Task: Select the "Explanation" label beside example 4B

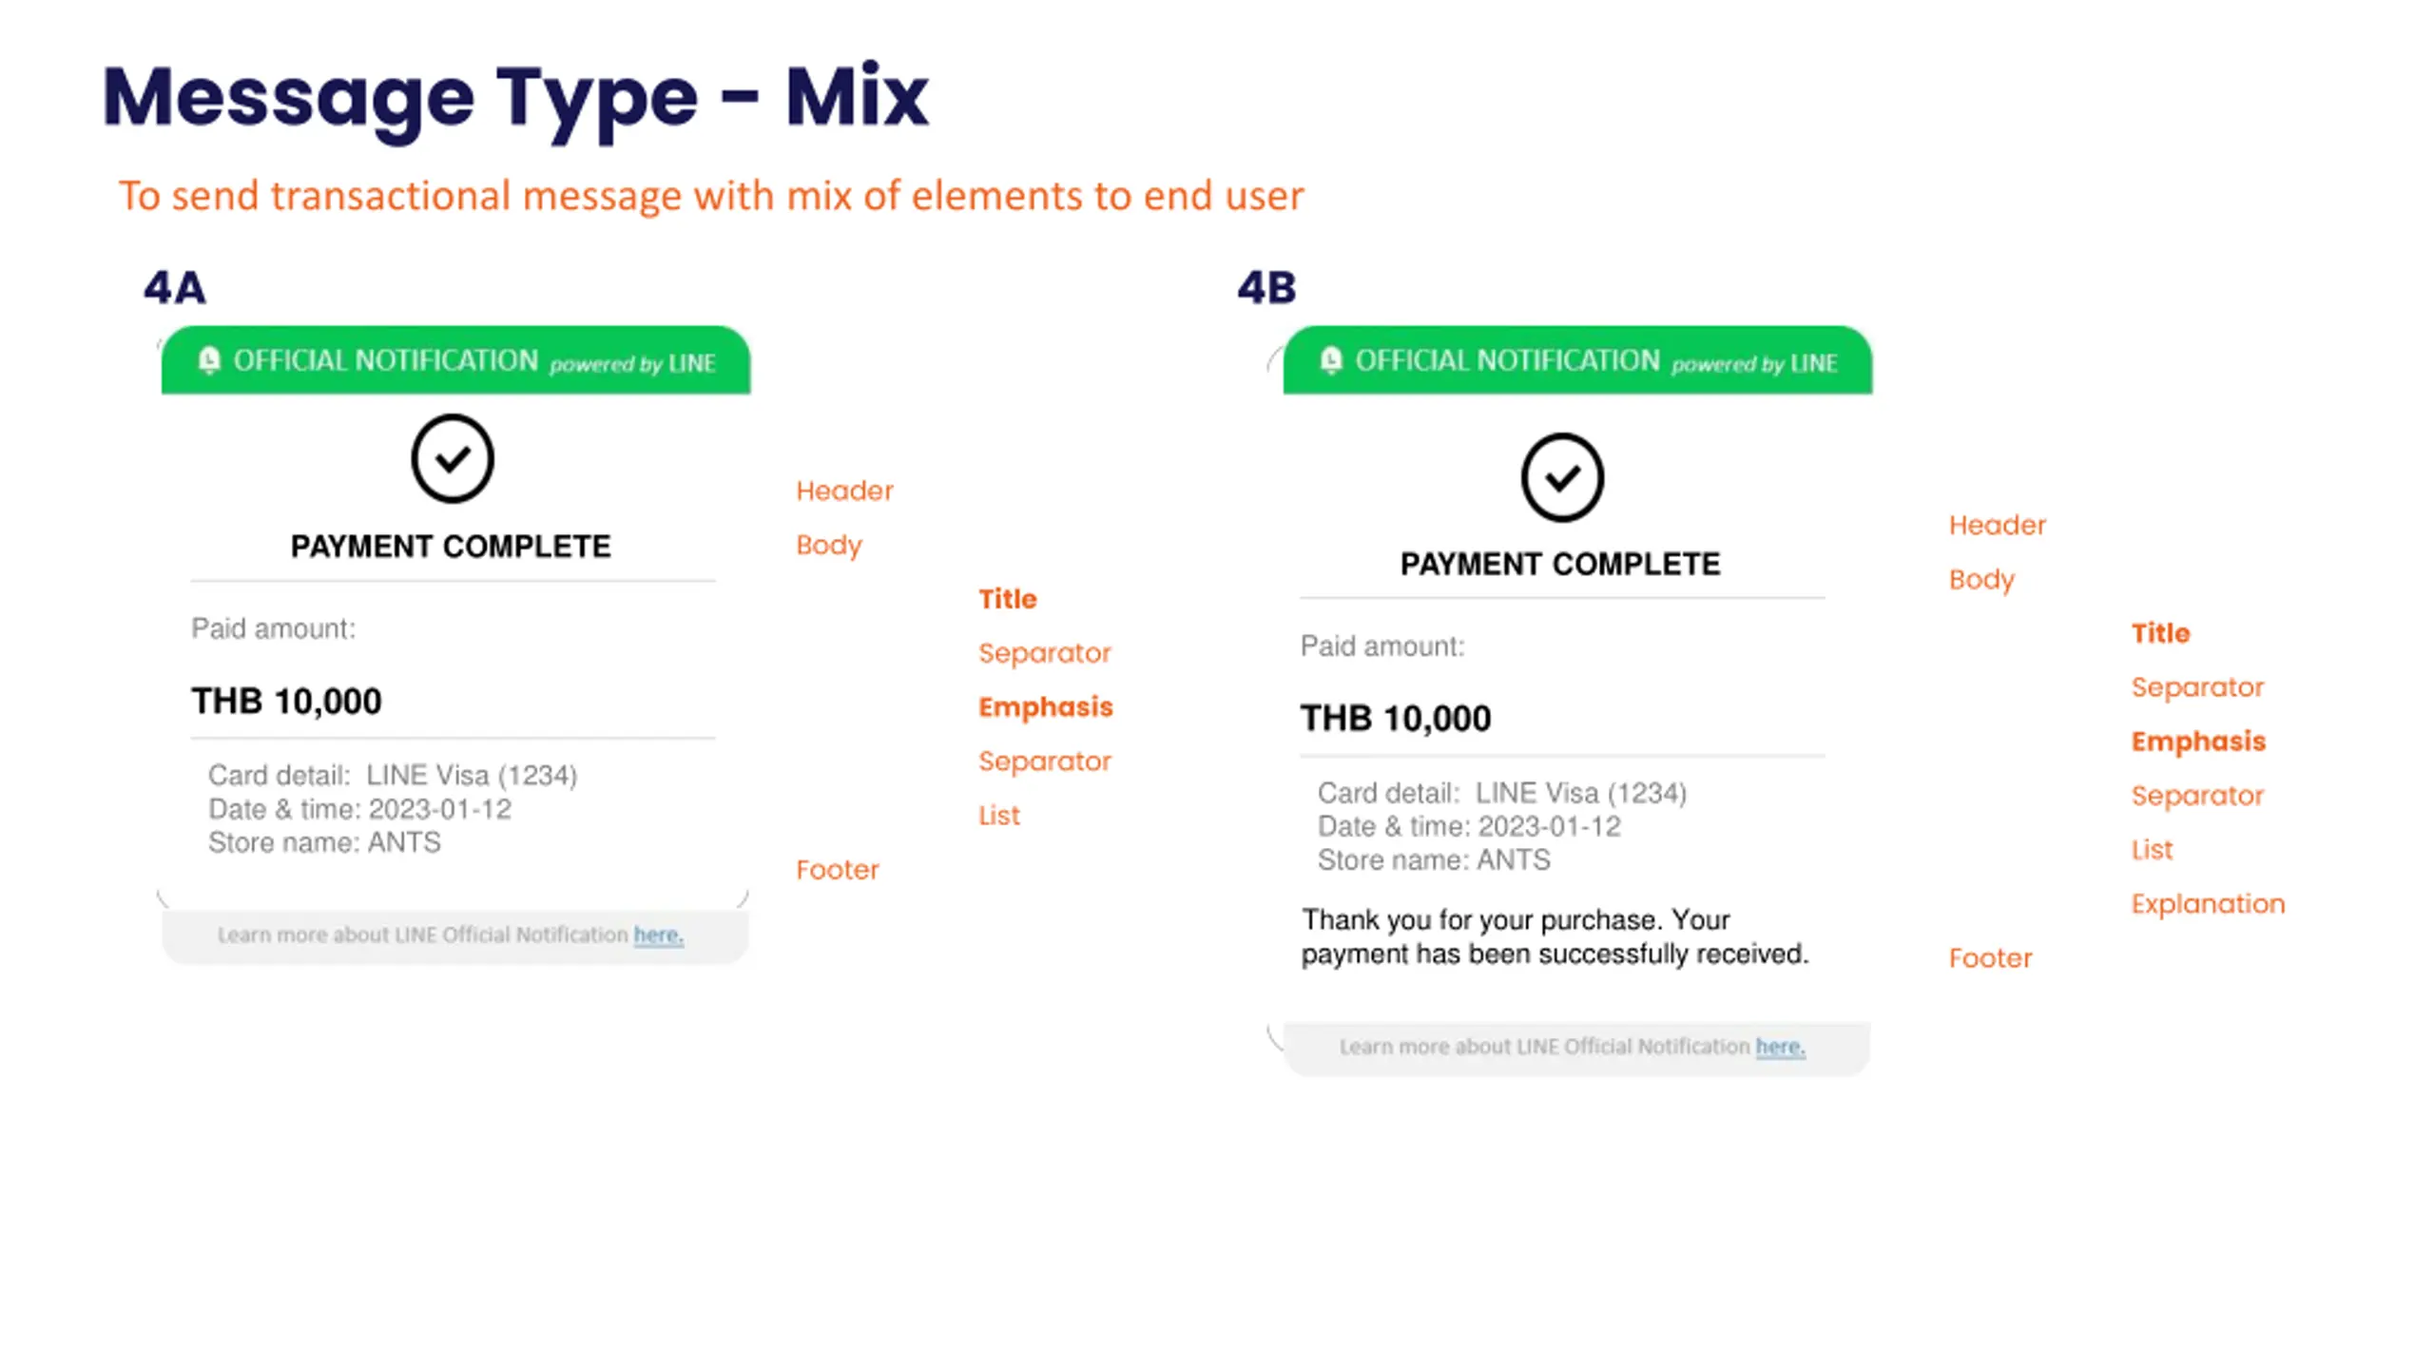Action: coord(2208,903)
